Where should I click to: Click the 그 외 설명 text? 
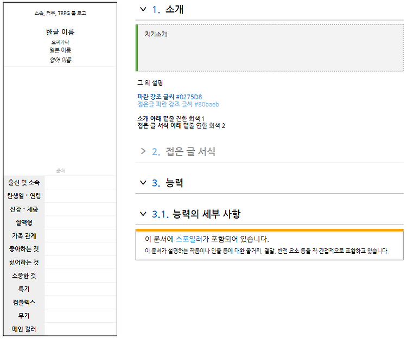coord(150,83)
